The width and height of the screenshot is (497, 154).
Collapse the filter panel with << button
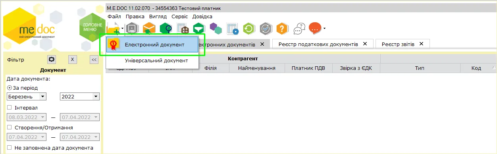click(94, 60)
